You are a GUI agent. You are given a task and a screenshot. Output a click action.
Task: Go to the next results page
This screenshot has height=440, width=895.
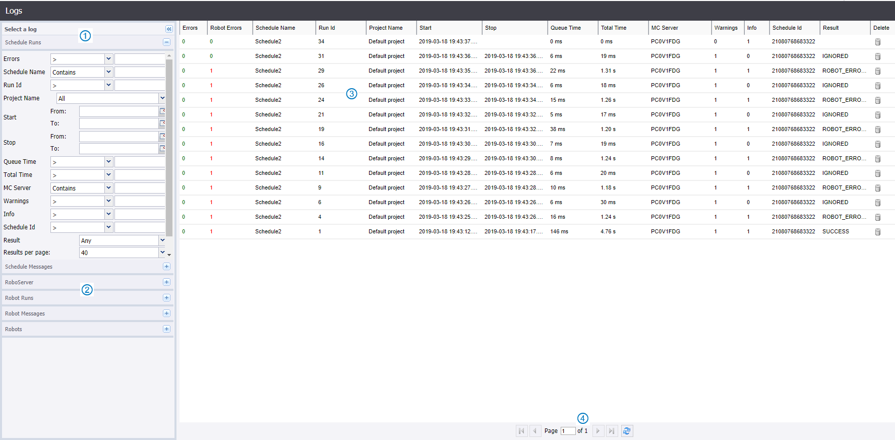(598, 431)
